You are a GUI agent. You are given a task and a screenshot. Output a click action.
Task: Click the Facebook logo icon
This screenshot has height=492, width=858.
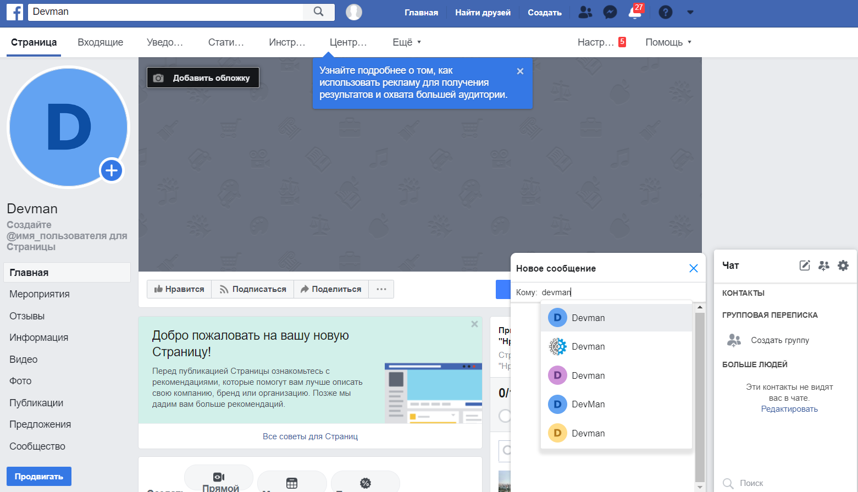pyautogui.click(x=15, y=12)
